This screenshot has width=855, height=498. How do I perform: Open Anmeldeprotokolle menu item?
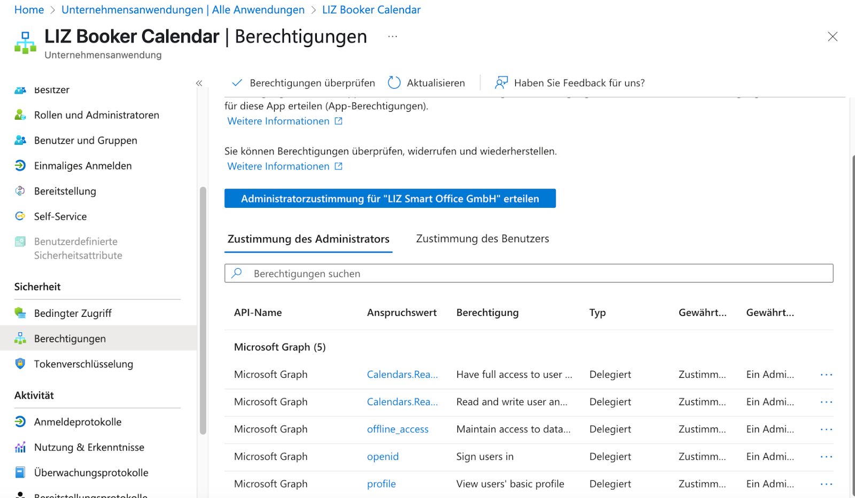click(x=77, y=422)
